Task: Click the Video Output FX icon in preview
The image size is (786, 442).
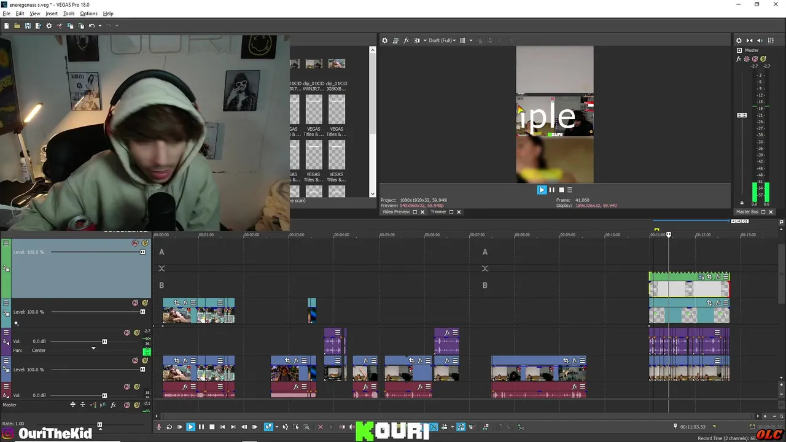Action: click(x=406, y=41)
